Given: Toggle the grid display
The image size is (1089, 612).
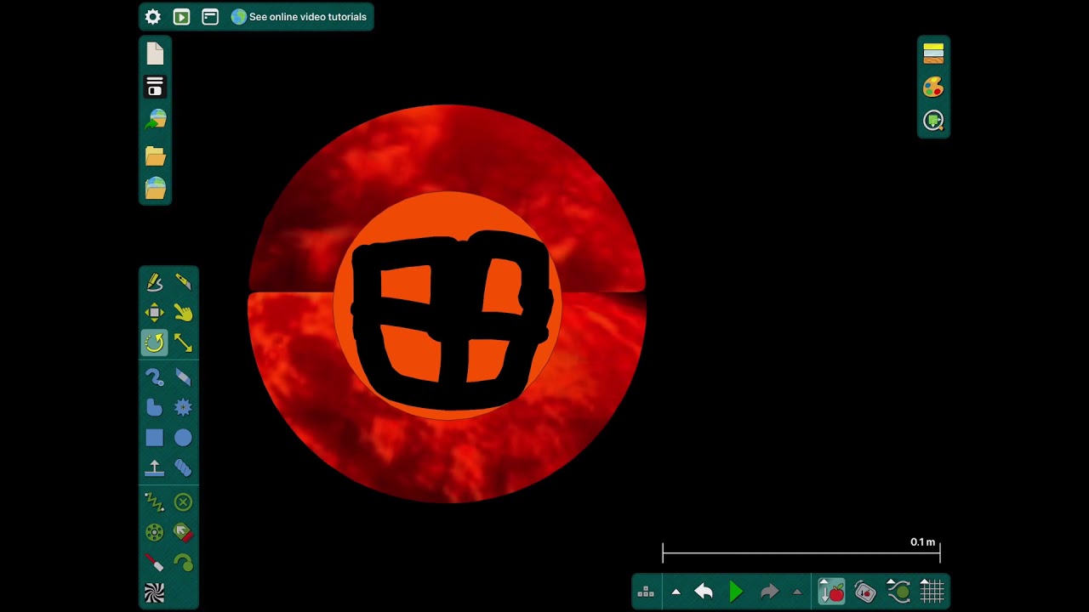Looking at the screenshot, I should pos(932,592).
